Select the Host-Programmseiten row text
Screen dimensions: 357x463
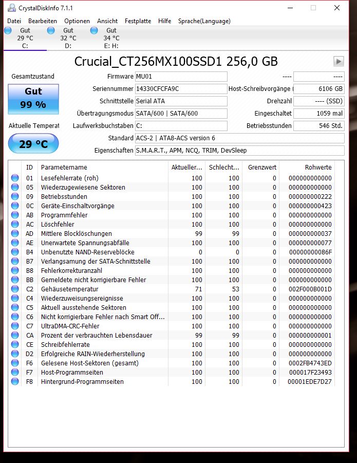[x=72, y=372]
